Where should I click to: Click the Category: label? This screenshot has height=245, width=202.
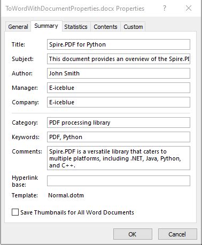click(x=25, y=122)
